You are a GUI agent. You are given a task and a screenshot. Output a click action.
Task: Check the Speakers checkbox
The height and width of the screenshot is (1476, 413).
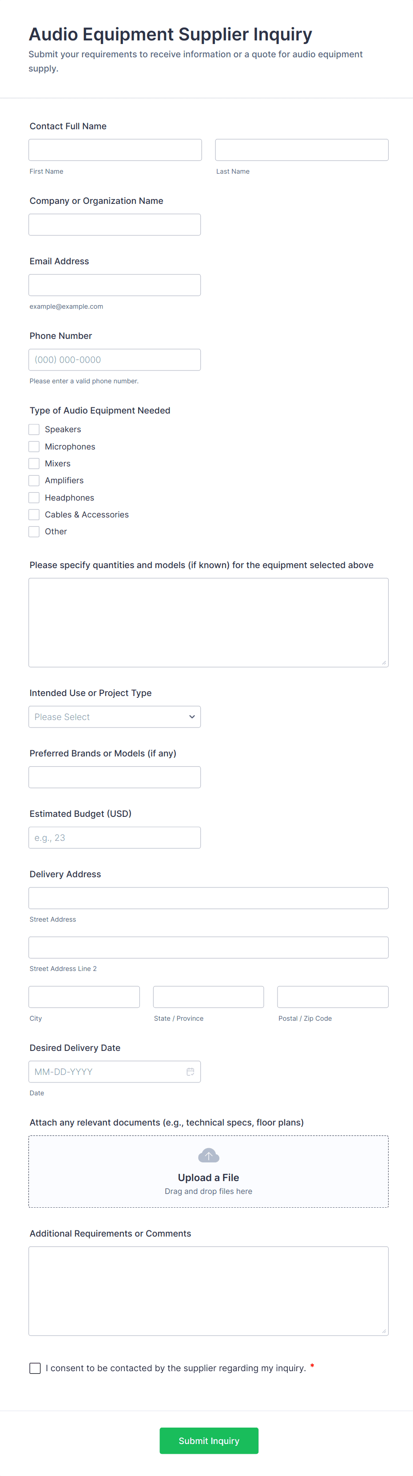click(34, 430)
